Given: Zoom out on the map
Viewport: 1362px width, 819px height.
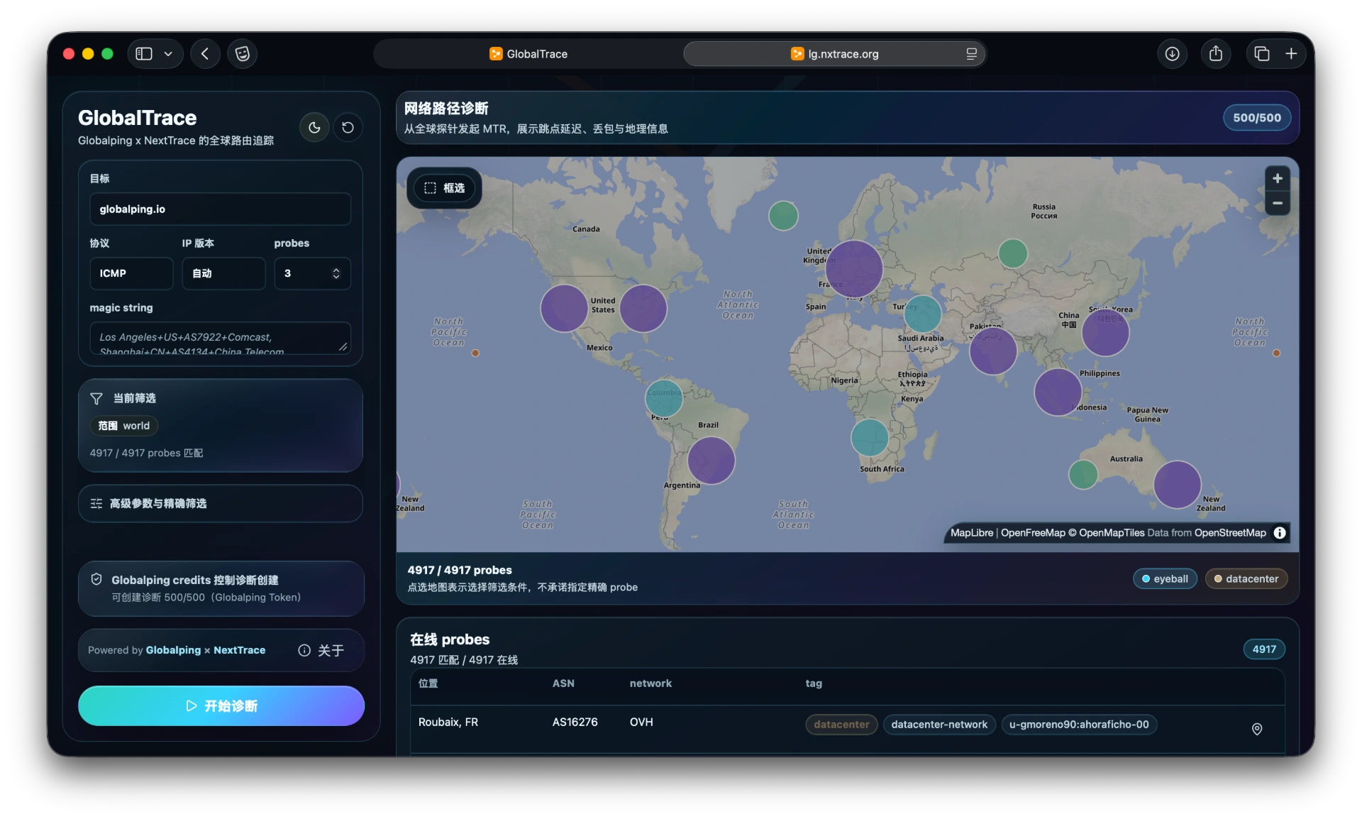Looking at the screenshot, I should pos(1277,203).
